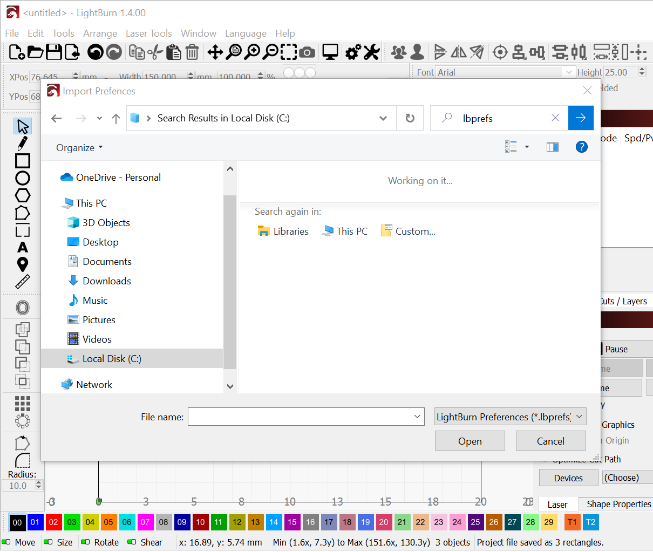Image resolution: width=653 pixels, height=552 pixels.
Task: Click the Open button in the dialog
Action: click(x=470, y=441)
